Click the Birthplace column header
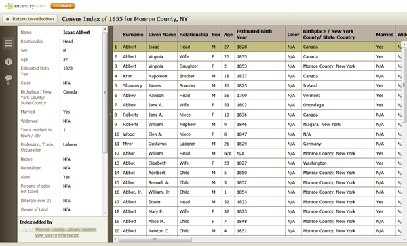 (337, 34)
